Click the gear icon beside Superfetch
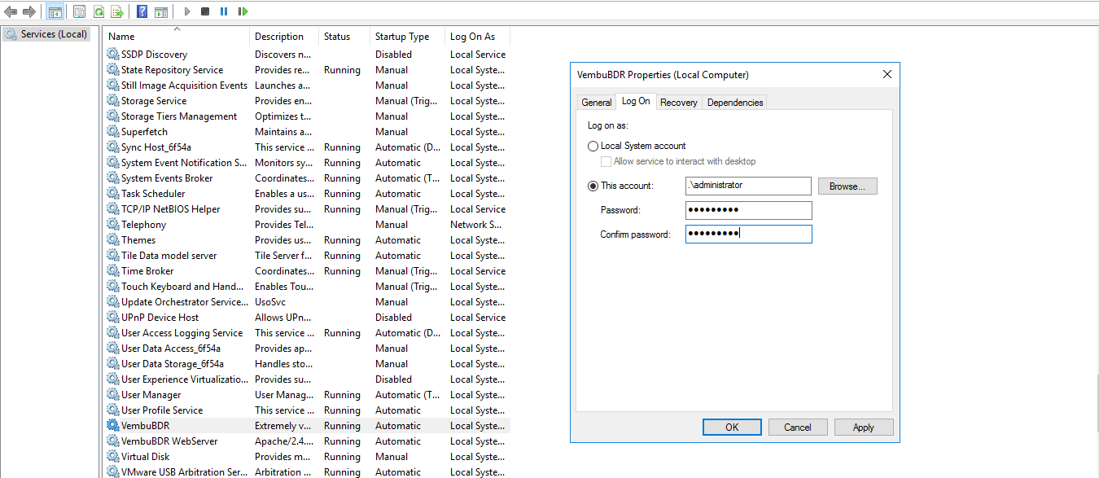The height and width of the screenshot is (478, 1099). tap(113, 132)
